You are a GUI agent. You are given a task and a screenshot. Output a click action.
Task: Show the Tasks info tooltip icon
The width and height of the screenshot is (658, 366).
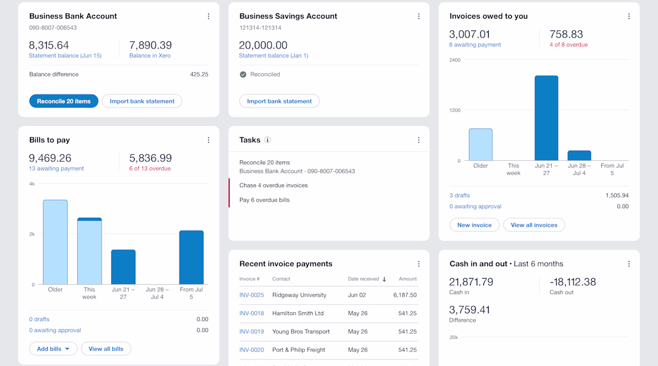pyautogui.click(x=267, y=140)
